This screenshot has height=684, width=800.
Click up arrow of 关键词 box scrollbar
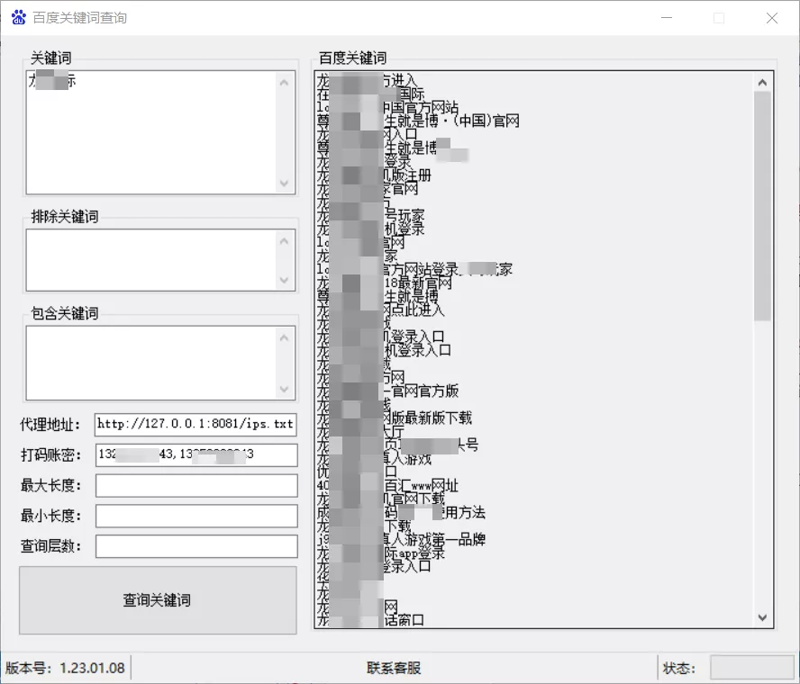tap(284, 83)
